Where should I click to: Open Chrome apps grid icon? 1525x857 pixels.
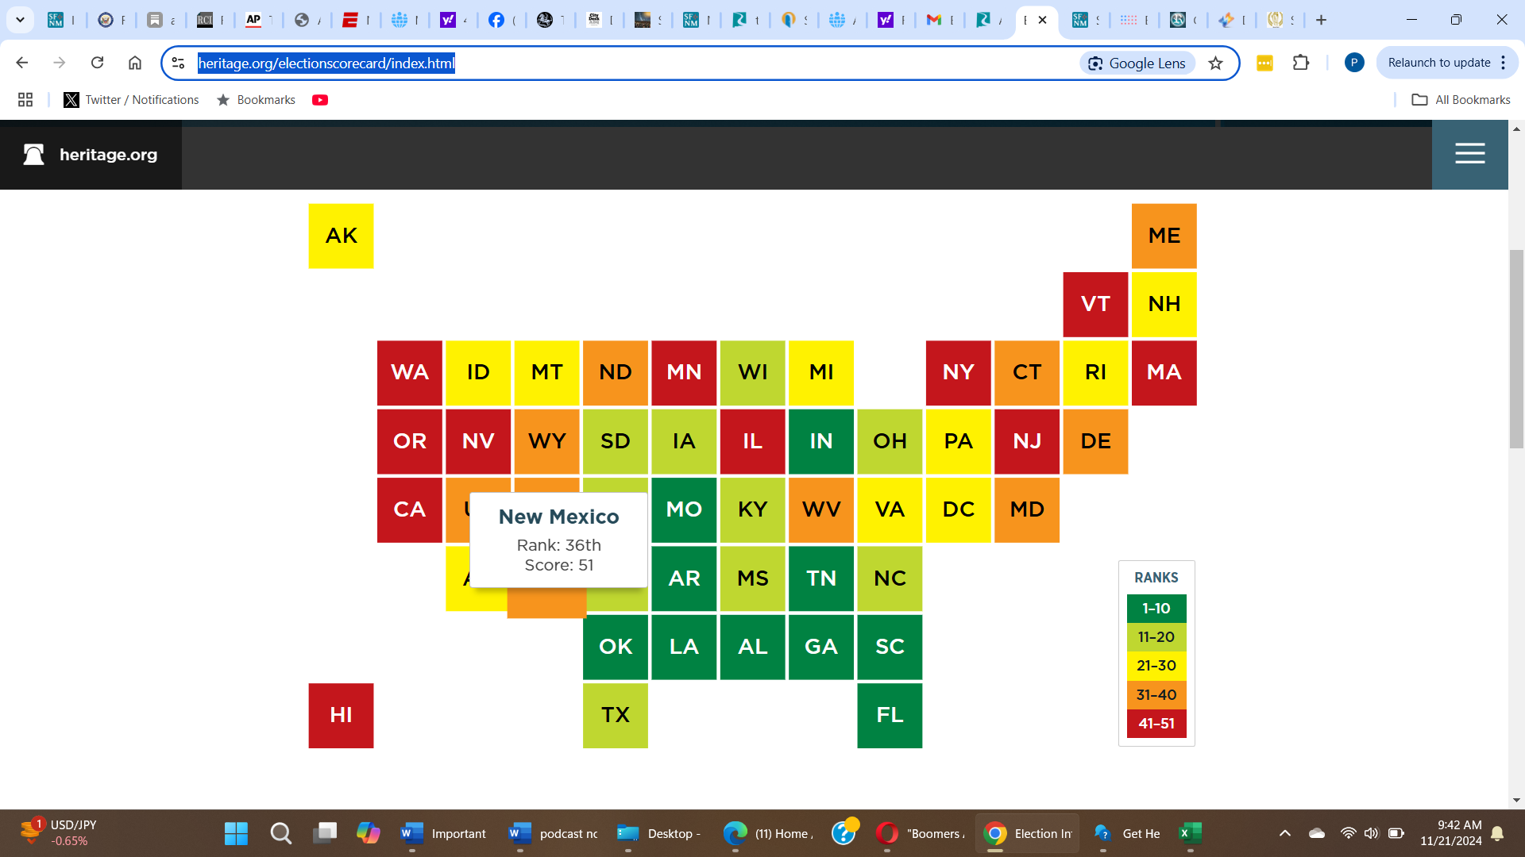coord(25,100)
